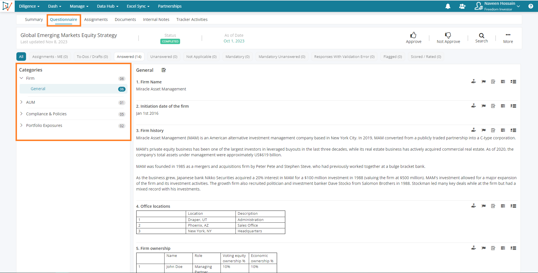Screen dimensions: 538x273
Task: Switch to the Questionnaire tab
Action: coord(64,19)
